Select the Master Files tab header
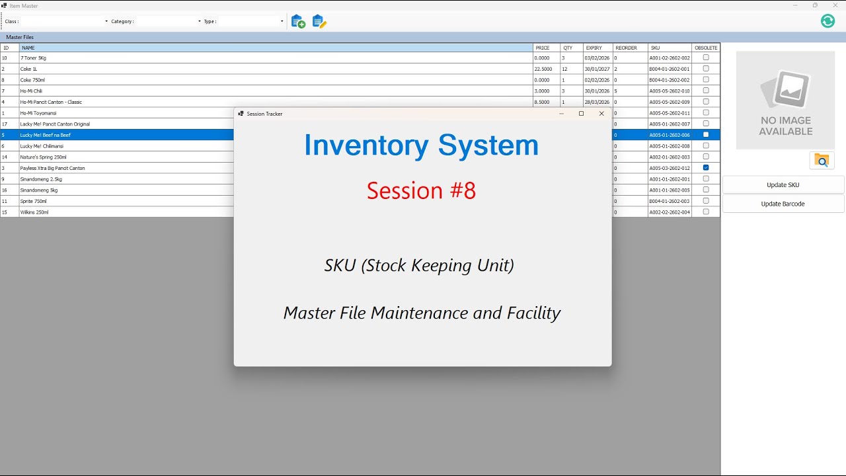 tap(20, 38)
